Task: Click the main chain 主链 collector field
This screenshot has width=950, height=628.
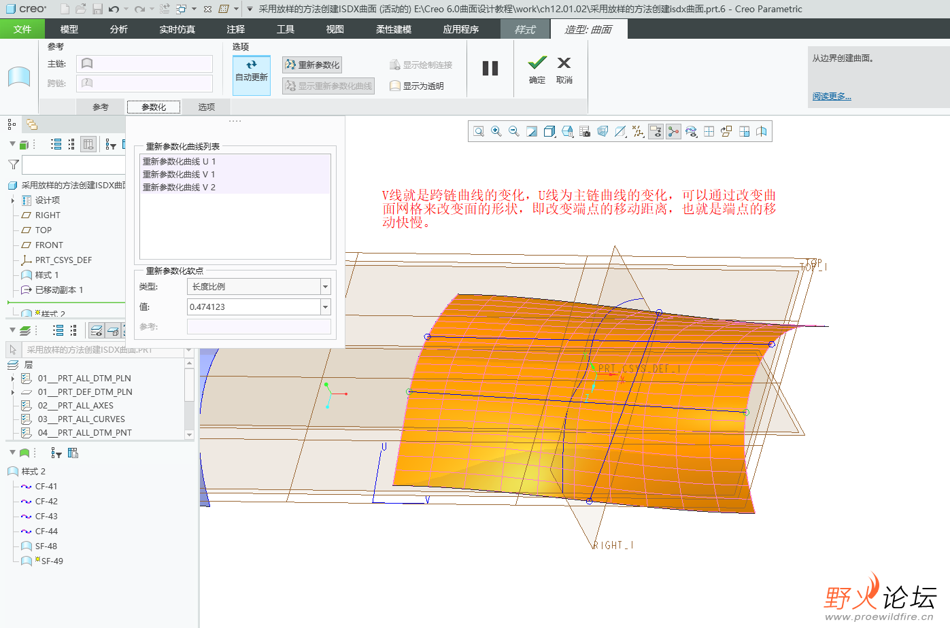Action: click(145, 63)
